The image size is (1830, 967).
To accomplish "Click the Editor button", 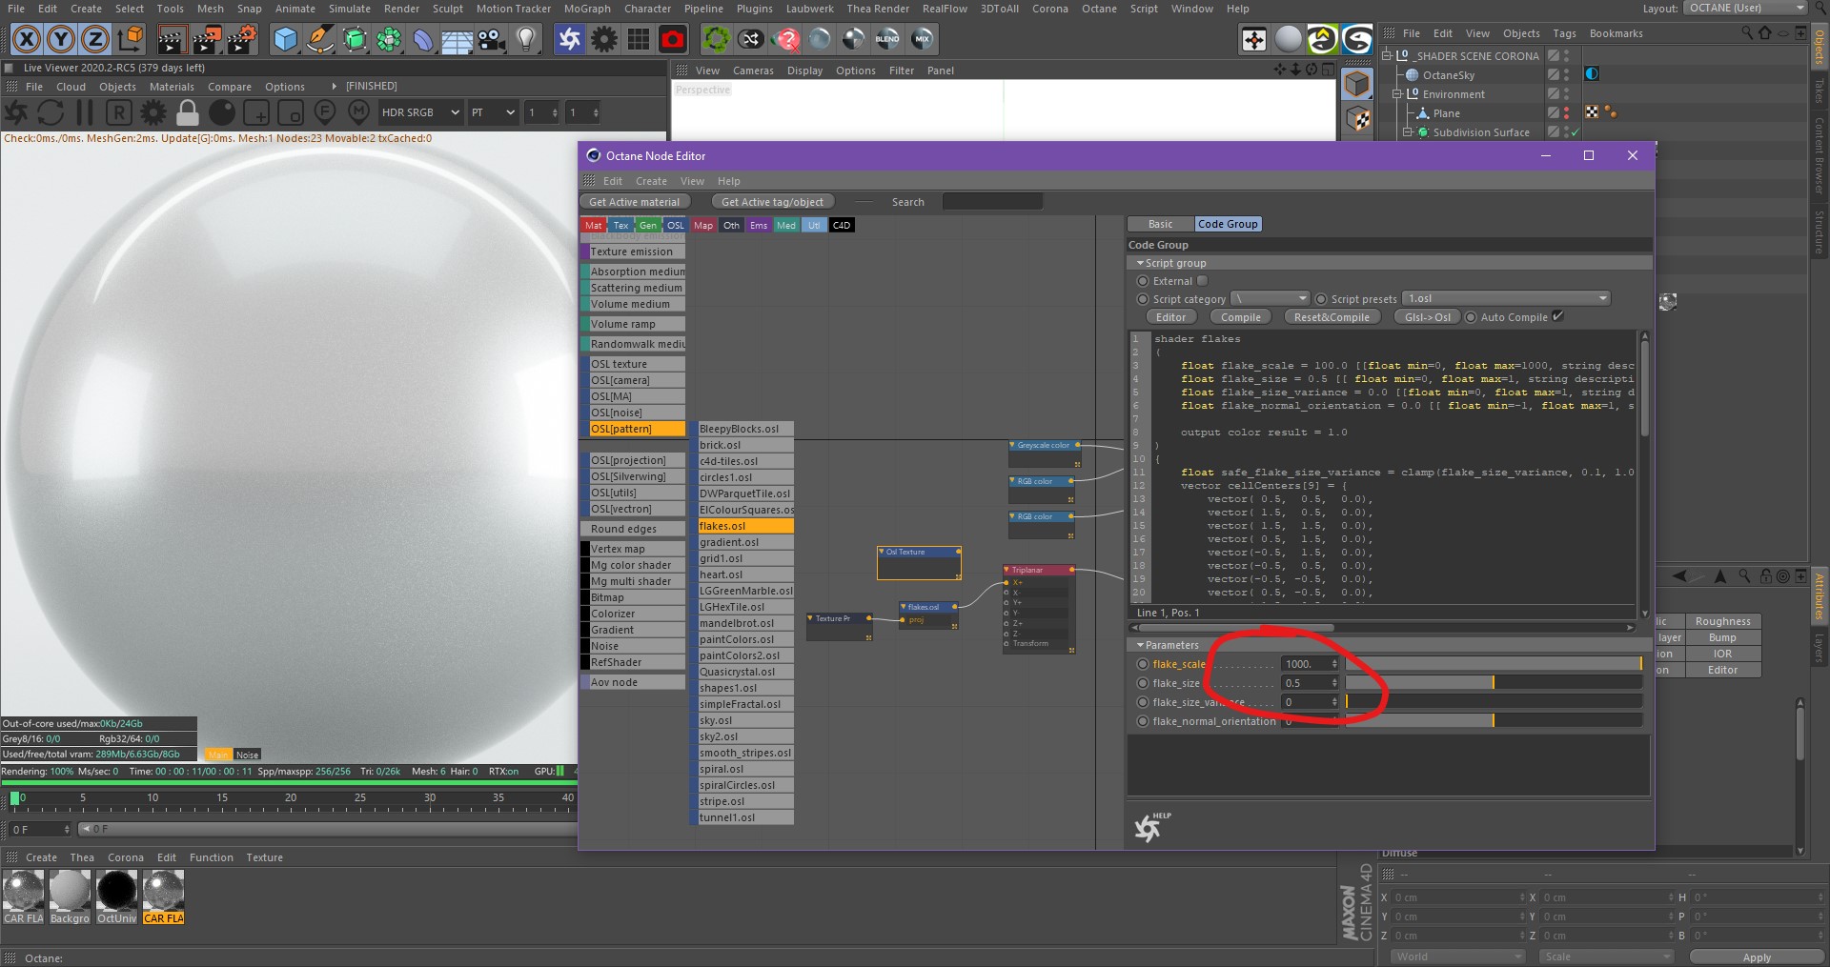I will click(1171, 317).
